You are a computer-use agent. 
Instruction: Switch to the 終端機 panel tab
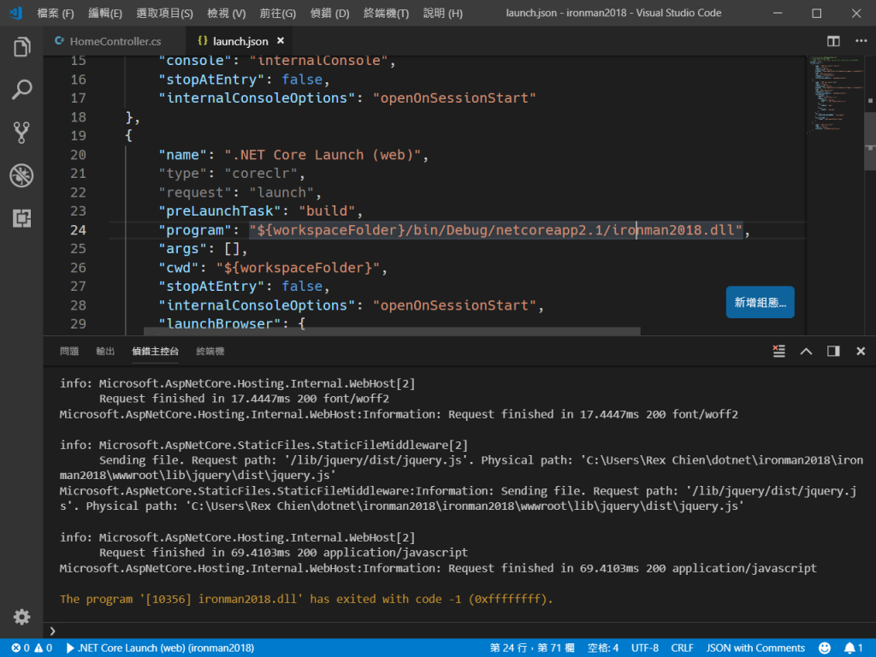(x=210, y=351)
